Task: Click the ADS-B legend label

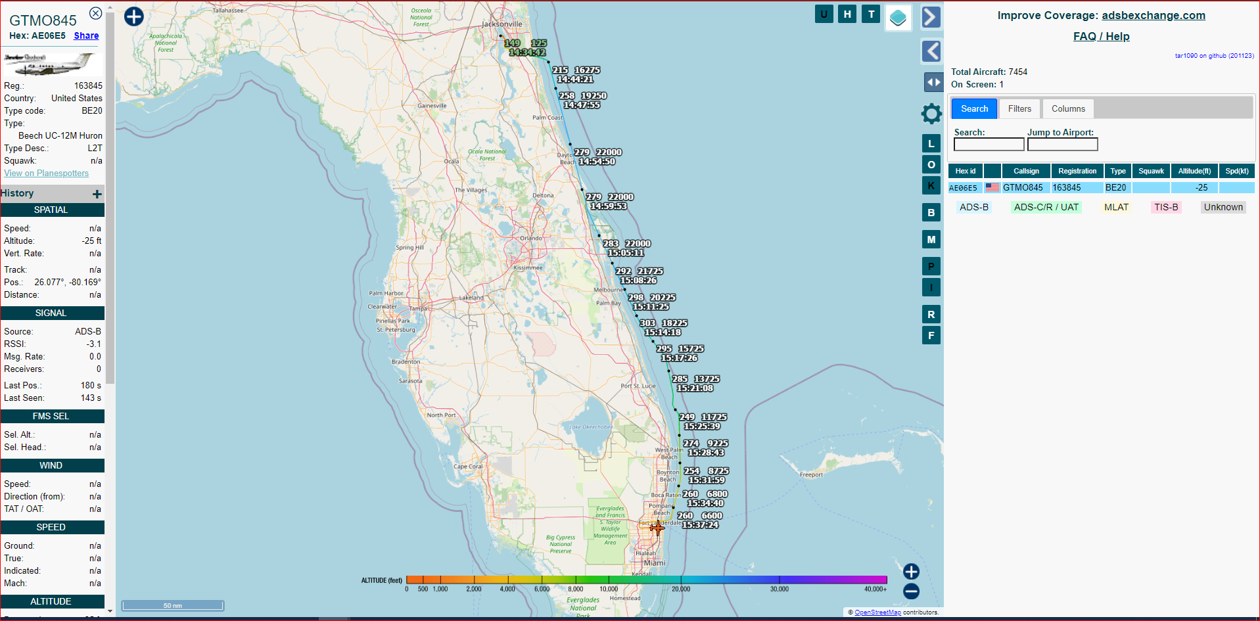Action: tap(973, 207)
